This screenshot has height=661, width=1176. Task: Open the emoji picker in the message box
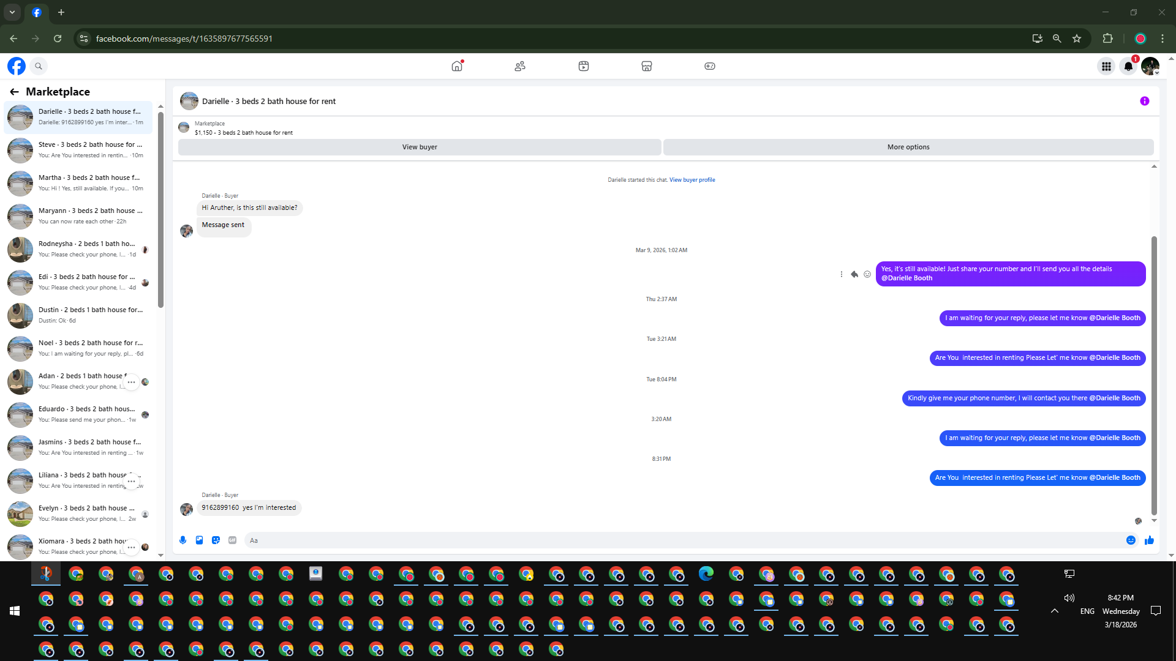1131,540
